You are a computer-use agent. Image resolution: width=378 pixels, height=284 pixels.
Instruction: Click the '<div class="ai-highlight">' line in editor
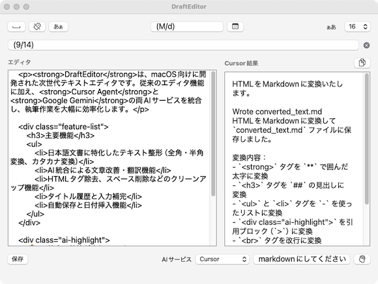[64, 240]
